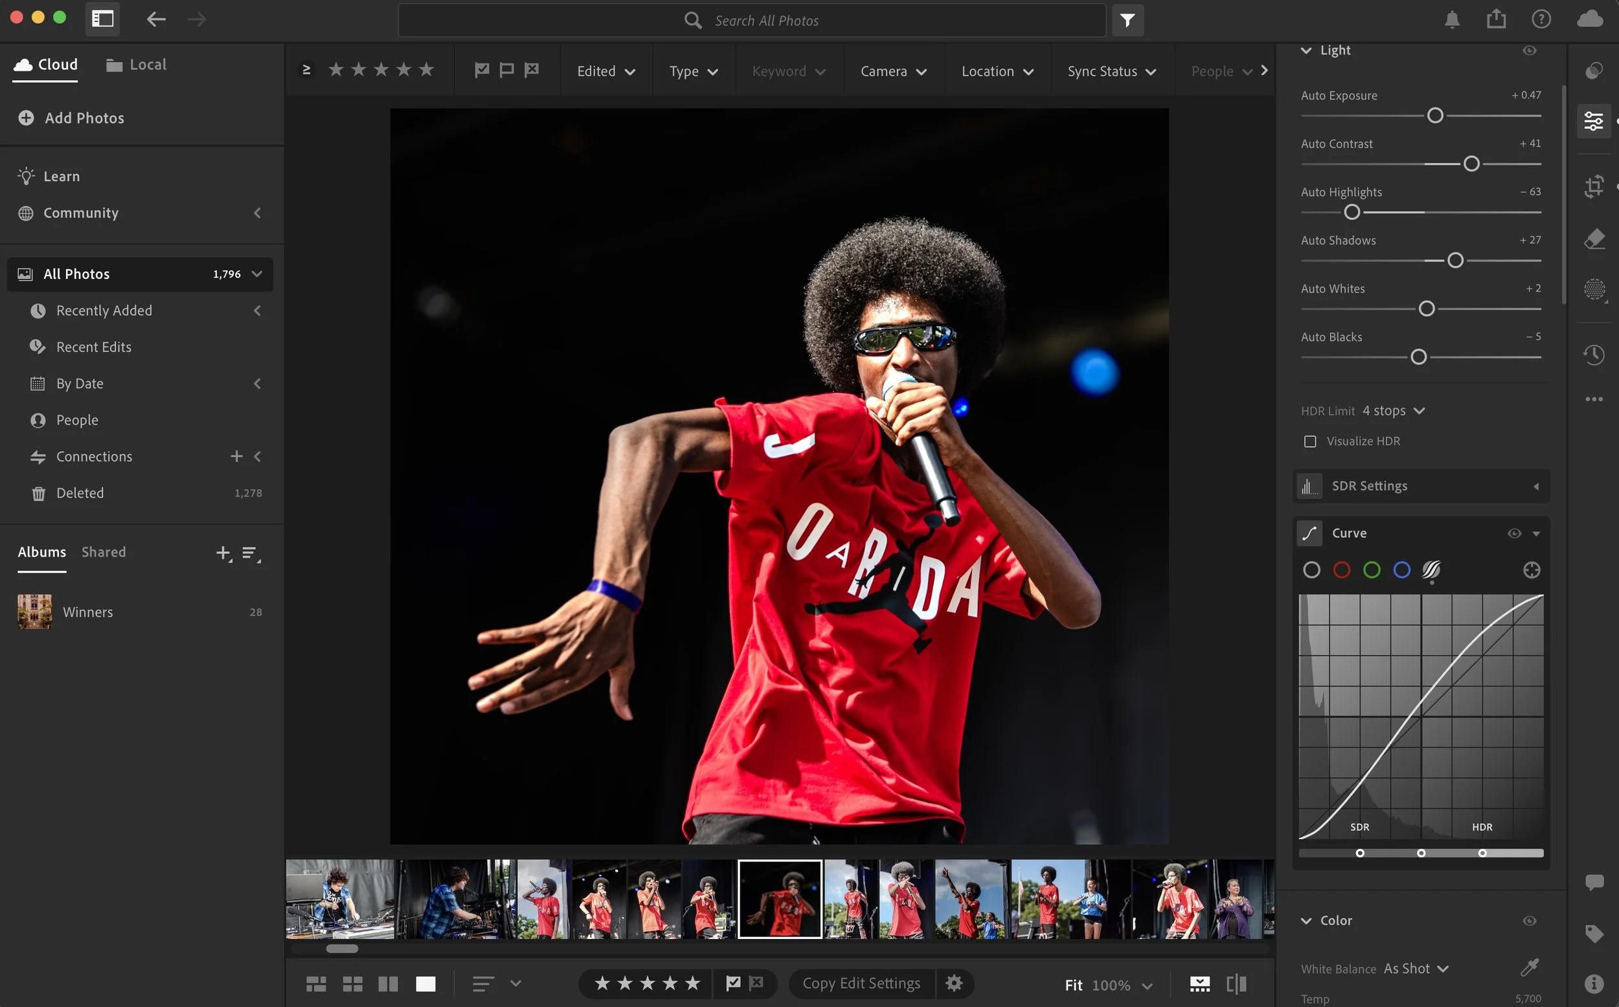
Task: Toggle Light panel visibility eye
Action: click(x=1529, y=50)
